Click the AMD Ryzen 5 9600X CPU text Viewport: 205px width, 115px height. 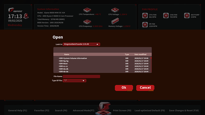pyautogui.click(x=55, y=16)
